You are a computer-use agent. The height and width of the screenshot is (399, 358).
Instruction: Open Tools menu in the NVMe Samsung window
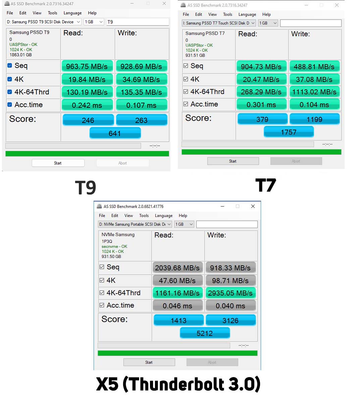(x=144, y=216)
